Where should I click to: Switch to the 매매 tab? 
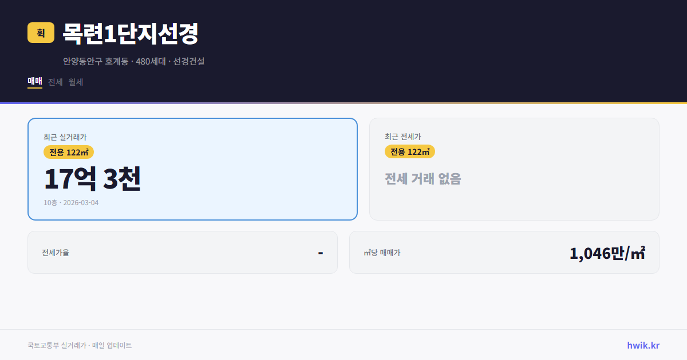pos(34,82)
